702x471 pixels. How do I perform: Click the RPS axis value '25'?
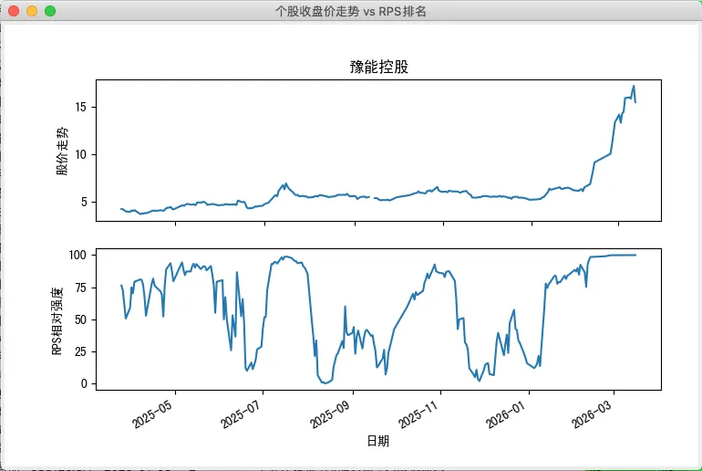[80, 351]
